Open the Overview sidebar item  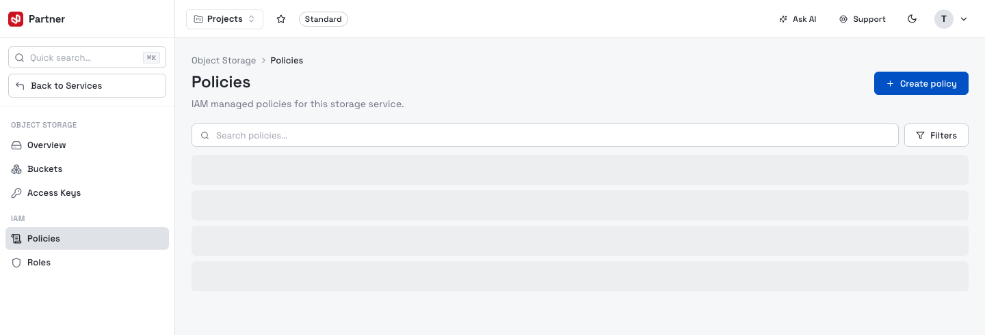point(87,145)
